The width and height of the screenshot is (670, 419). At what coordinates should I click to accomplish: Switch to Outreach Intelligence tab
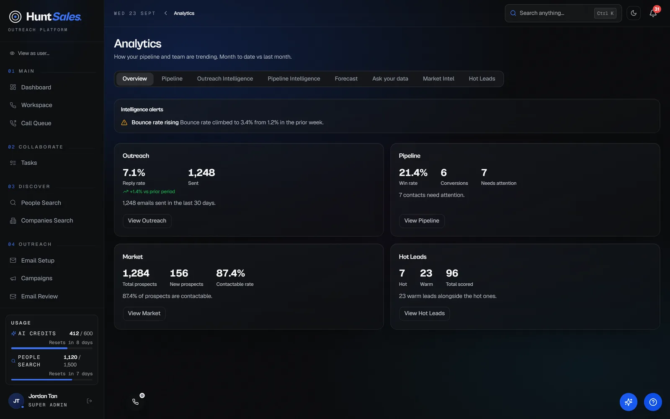(225, 79)
